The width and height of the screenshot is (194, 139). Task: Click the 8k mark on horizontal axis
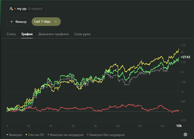pos(95,126)
